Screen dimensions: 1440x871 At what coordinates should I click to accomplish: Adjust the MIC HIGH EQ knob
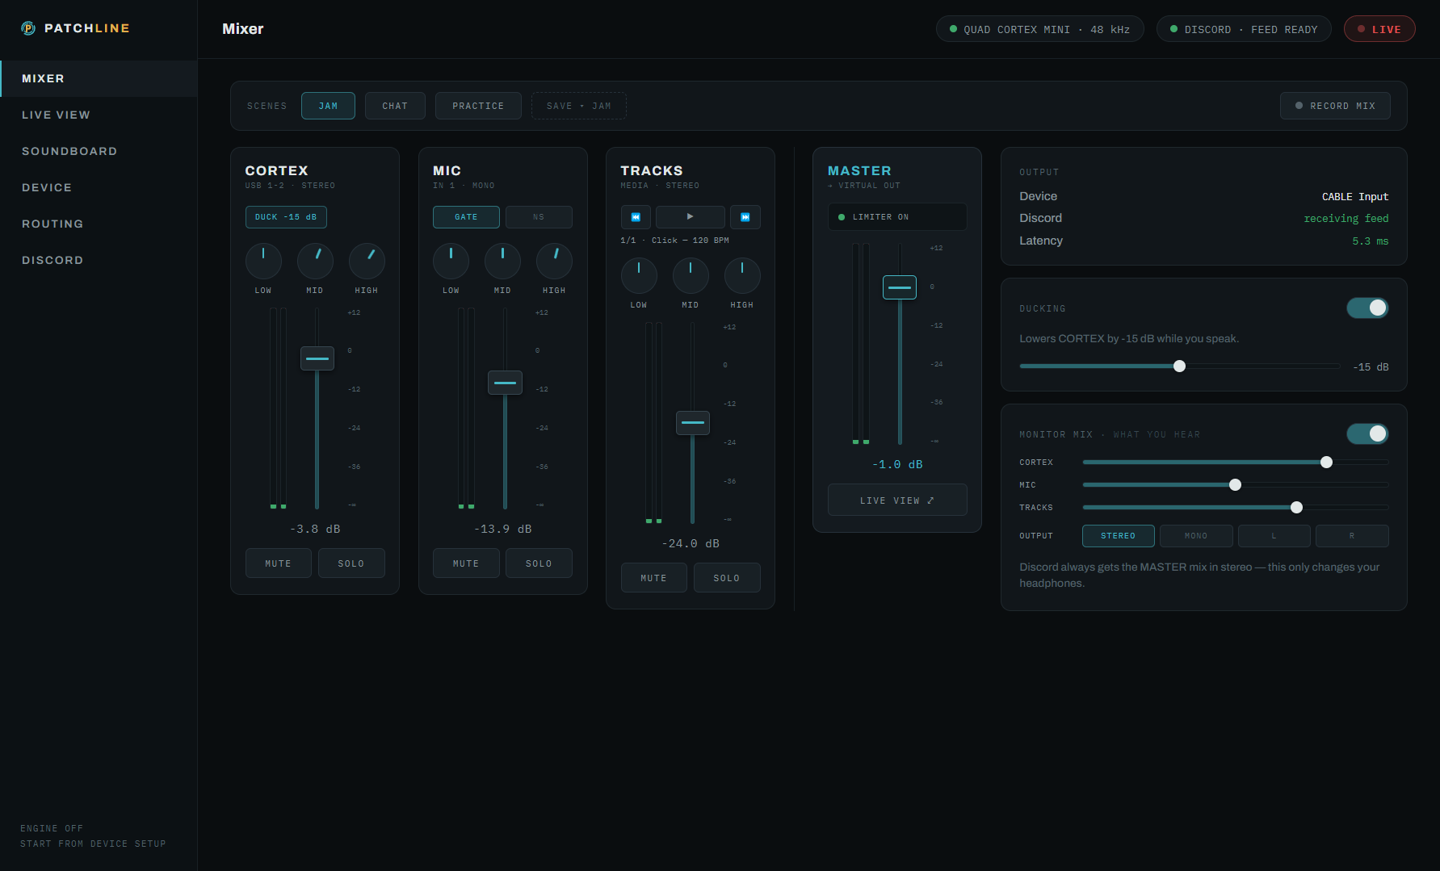click(554, 262)
